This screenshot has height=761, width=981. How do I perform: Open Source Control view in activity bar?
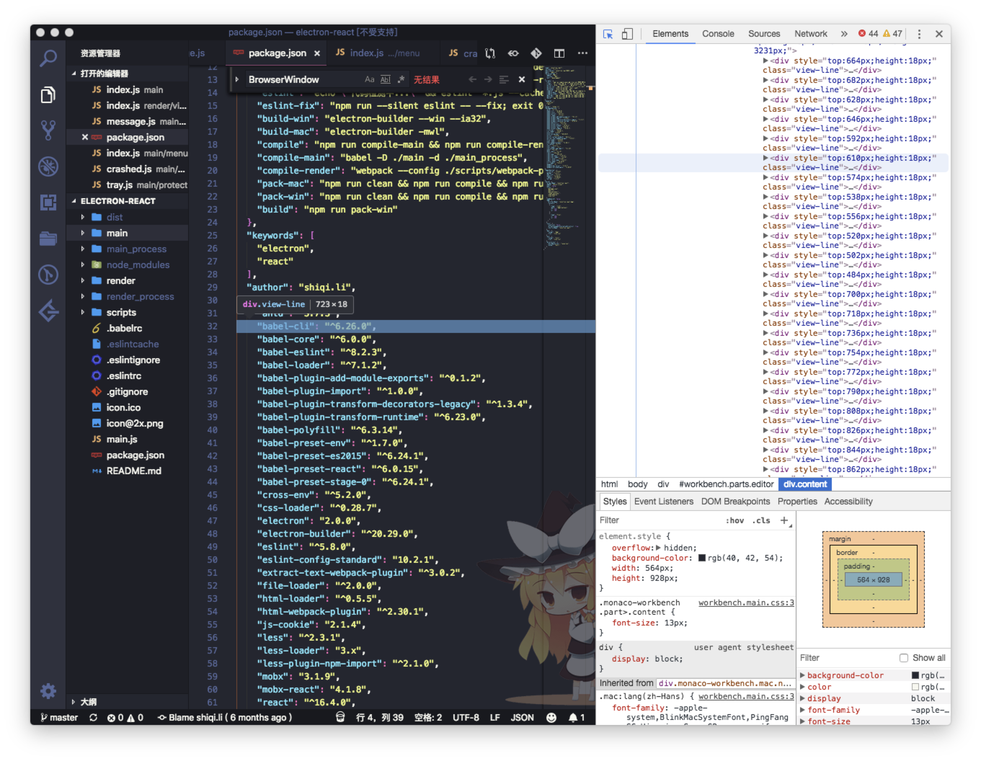[48, 130]
